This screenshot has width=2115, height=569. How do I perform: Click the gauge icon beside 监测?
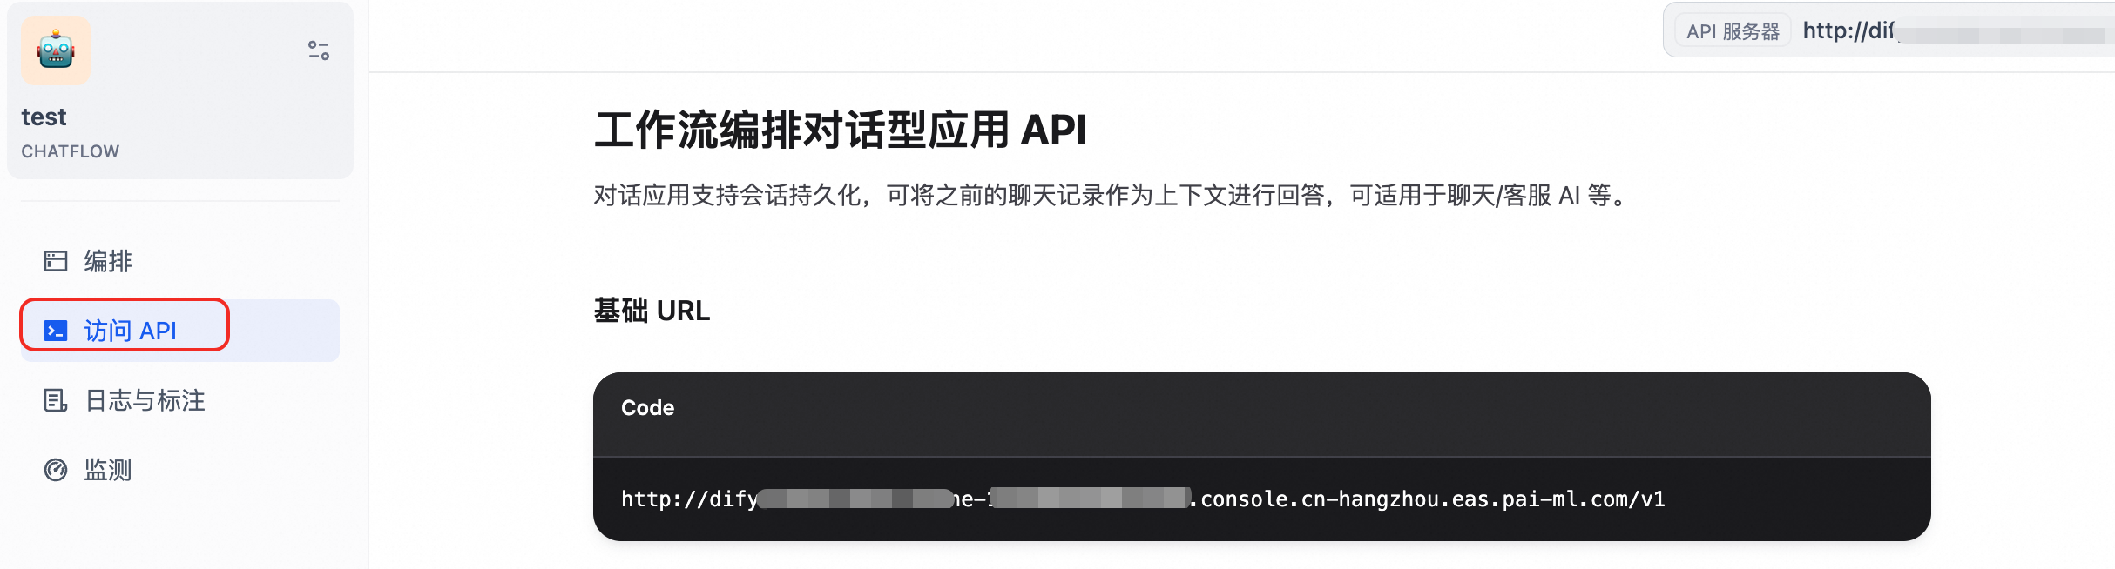[x=56, y=470]
